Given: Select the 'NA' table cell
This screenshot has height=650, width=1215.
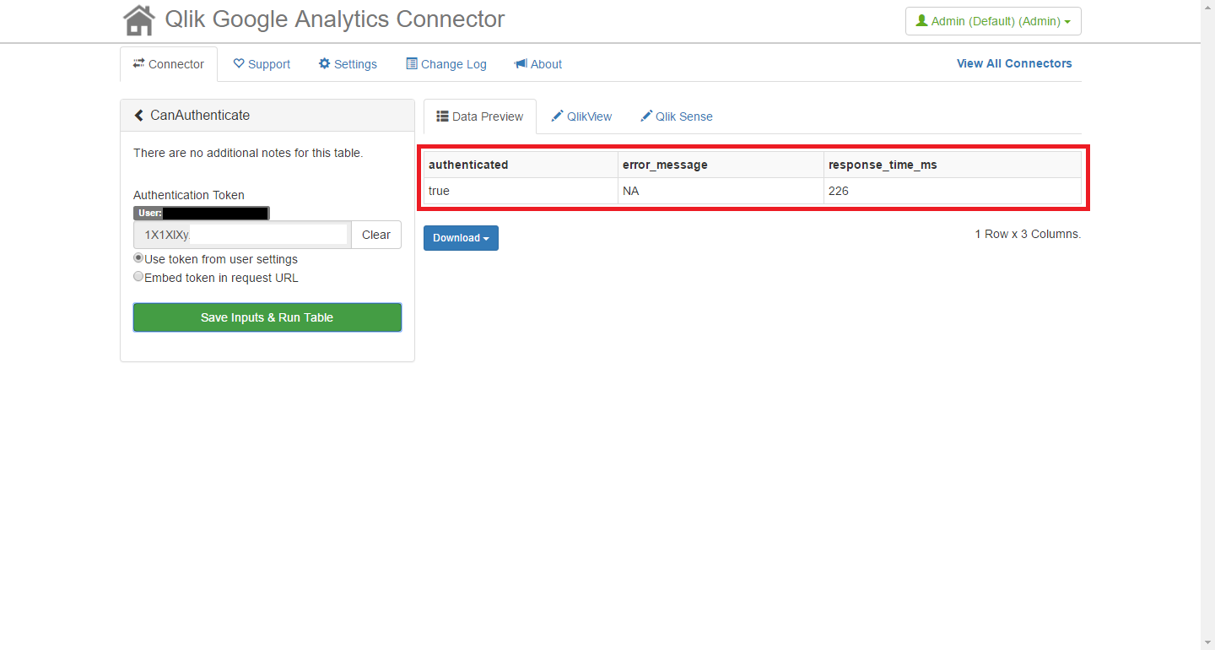Looking at the screenshot, I should (x=721, y=191).
